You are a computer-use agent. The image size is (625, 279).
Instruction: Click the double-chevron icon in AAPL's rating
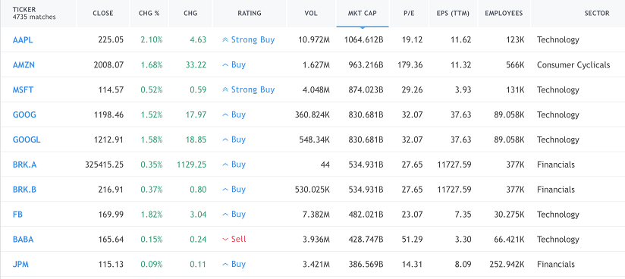(x=225, y=40)
